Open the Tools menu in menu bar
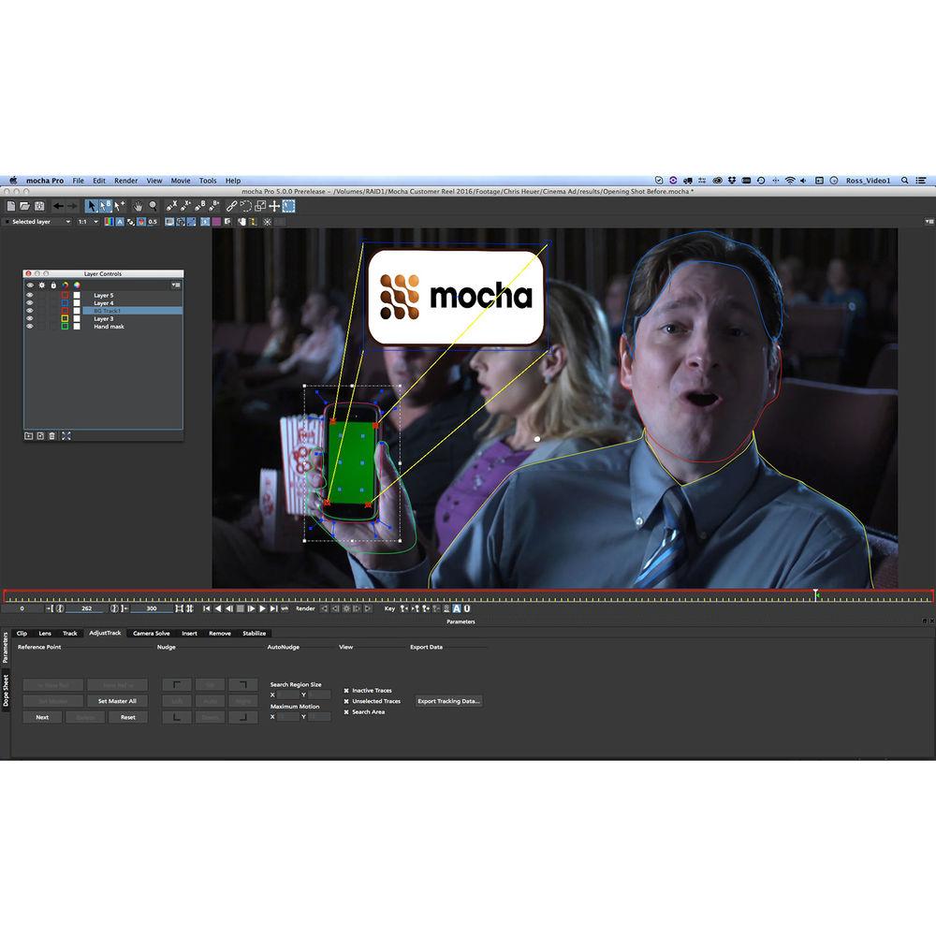This screenshot has width=936, height=936. click(208, 181)
